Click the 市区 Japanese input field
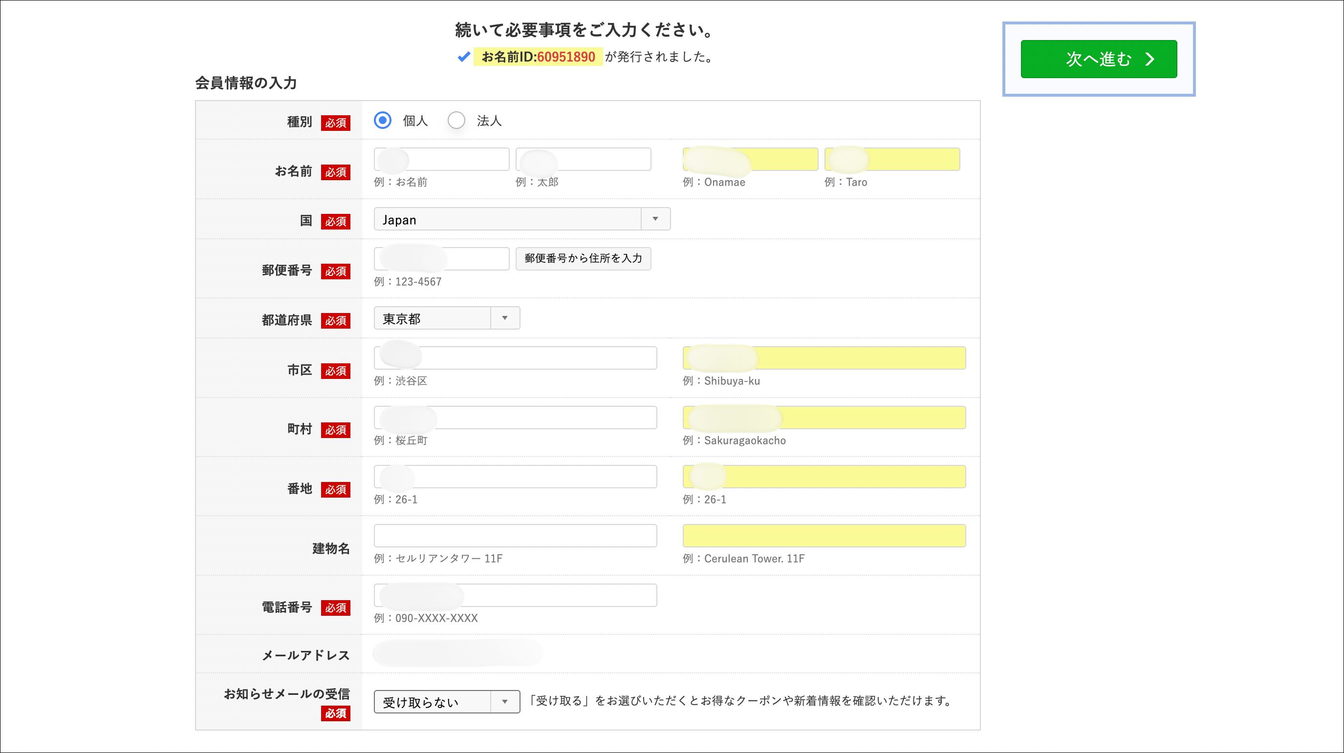 [515, 358]
